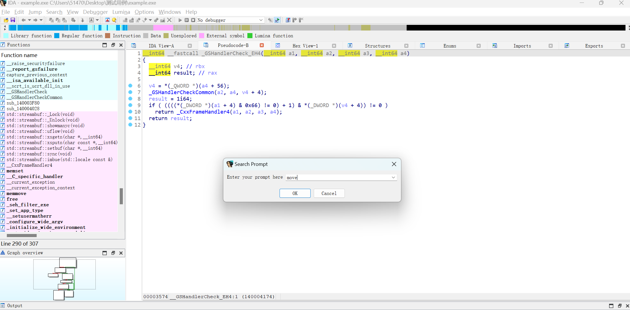Open the Debugger menu
Image resolution: width=630 pixels, height=310 pixels.
[x=95, y=12]
